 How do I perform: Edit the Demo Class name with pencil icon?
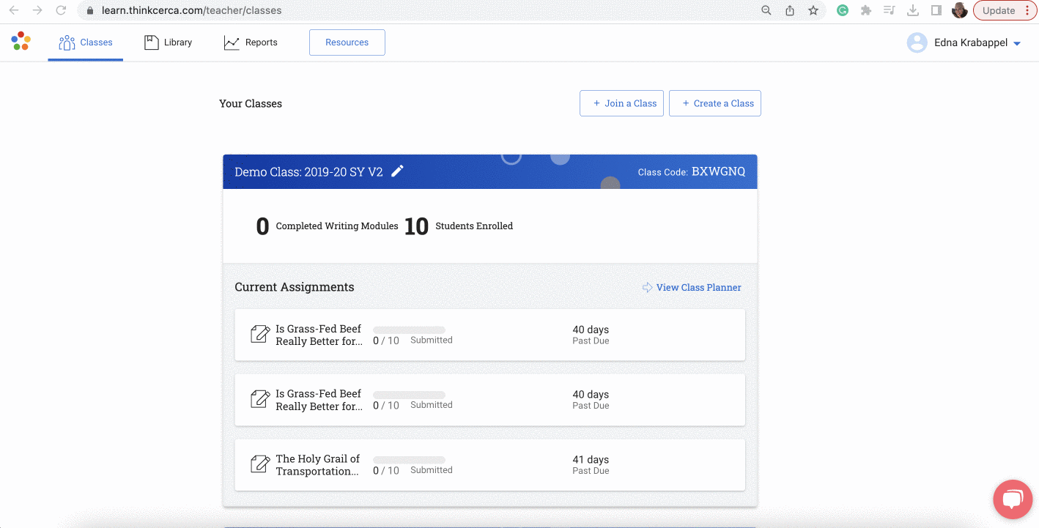[397, 171]
